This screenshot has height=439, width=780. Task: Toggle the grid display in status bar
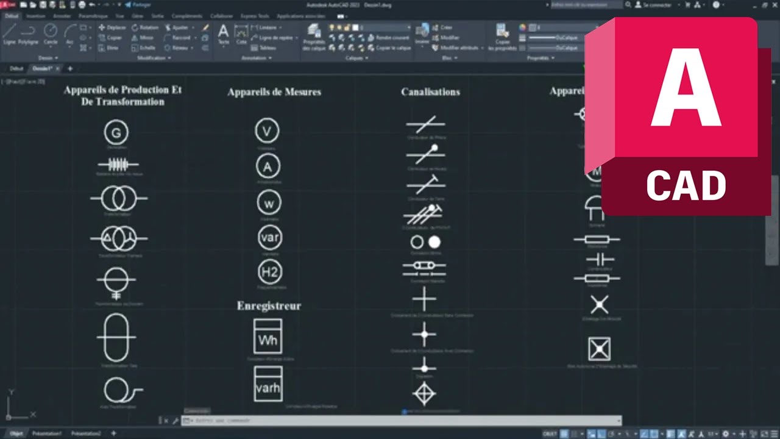564,434
